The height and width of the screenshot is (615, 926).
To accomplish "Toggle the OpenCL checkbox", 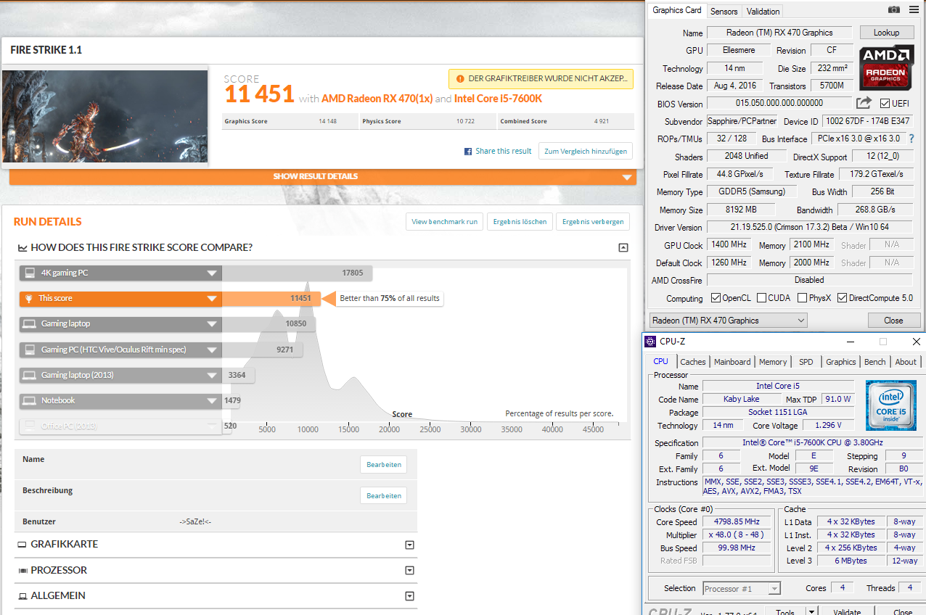I will pos(716,298).
